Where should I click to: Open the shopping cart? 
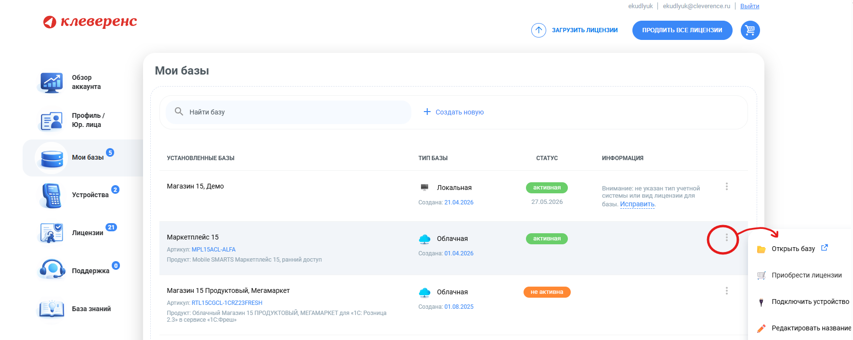coord(750,30)
